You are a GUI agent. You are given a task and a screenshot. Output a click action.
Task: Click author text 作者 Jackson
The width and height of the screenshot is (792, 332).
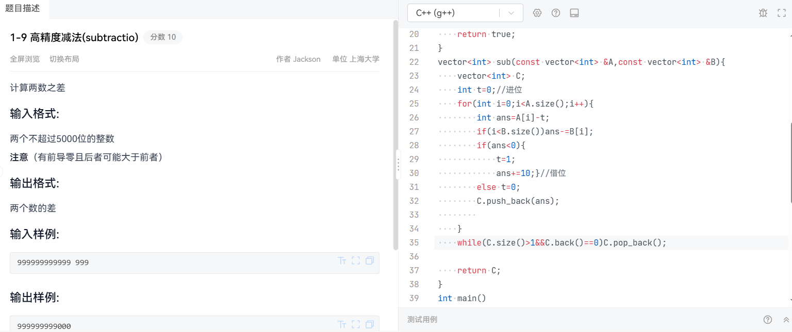coord(298,59)
